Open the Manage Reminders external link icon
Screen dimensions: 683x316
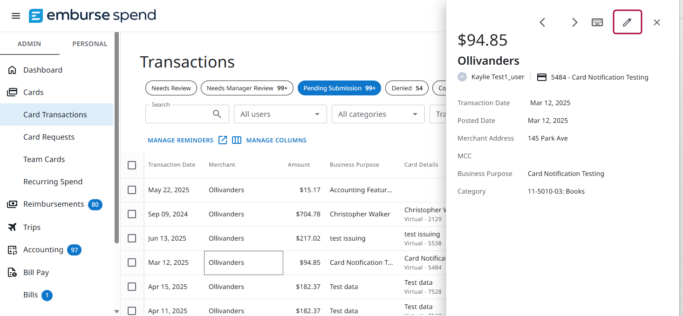coord(223,140)
